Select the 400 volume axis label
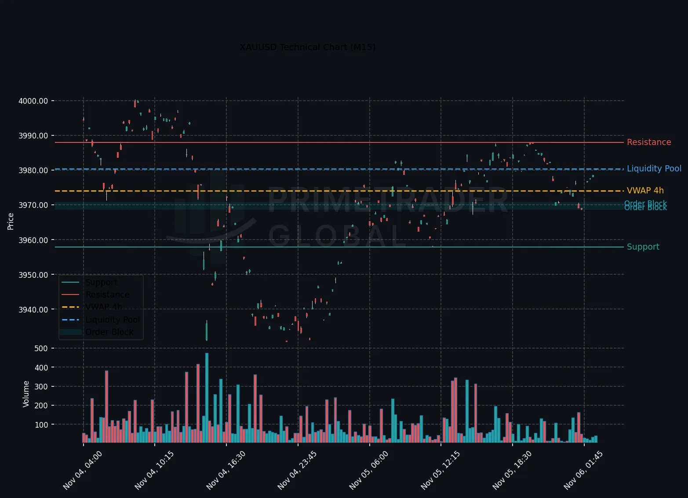 tap(41, 368)
